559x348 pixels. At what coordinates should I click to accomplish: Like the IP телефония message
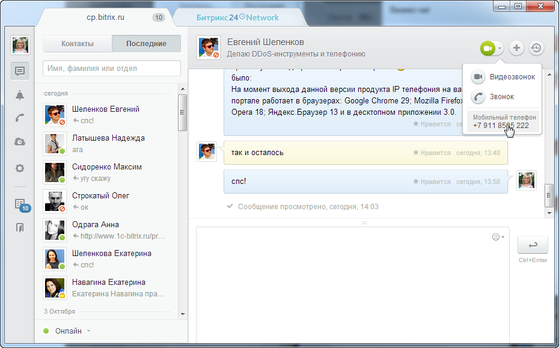[432, 124]
